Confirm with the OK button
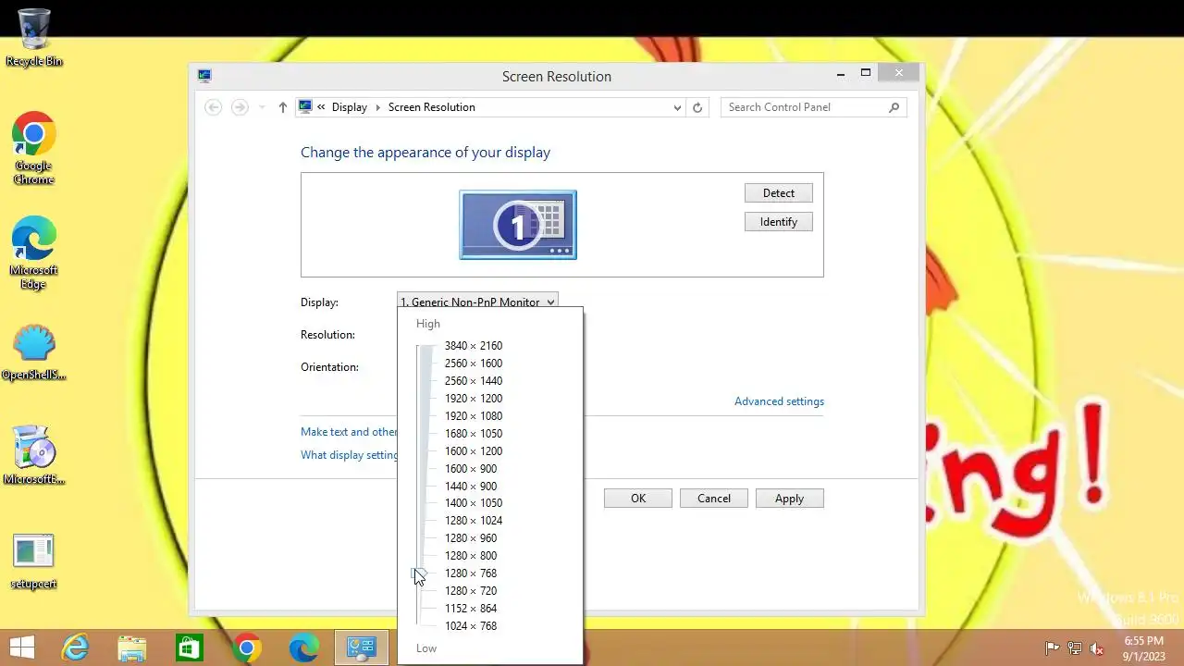 pyautogui.click(x=638, y=499)
